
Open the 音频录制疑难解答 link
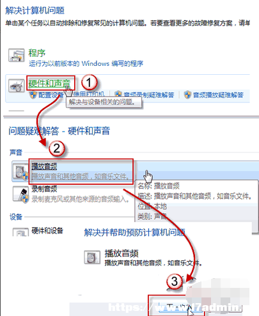click(149, 95)
